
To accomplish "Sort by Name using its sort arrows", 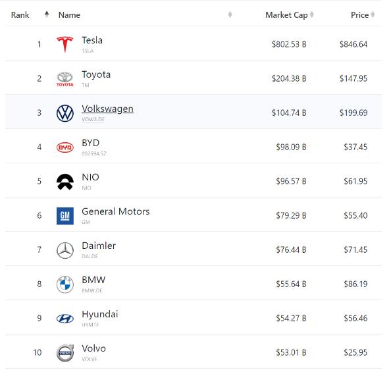I will tap(230, 14).
